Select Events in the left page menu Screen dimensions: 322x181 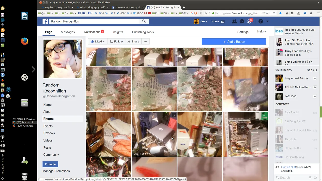point(48,126)
